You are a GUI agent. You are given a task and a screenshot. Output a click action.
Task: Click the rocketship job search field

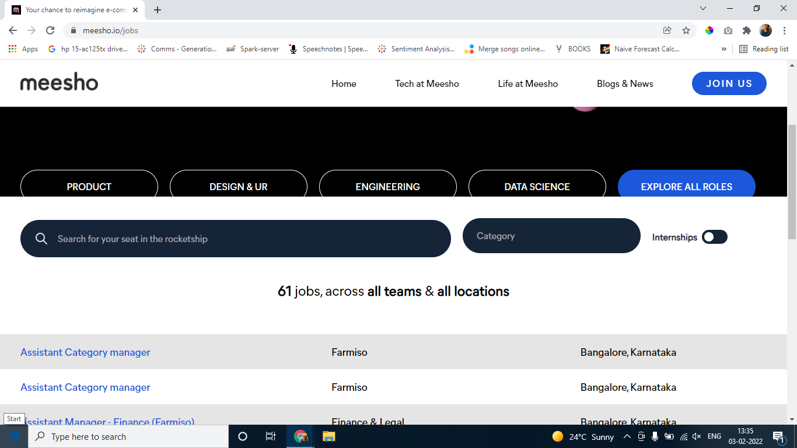[x=236, y=239]
